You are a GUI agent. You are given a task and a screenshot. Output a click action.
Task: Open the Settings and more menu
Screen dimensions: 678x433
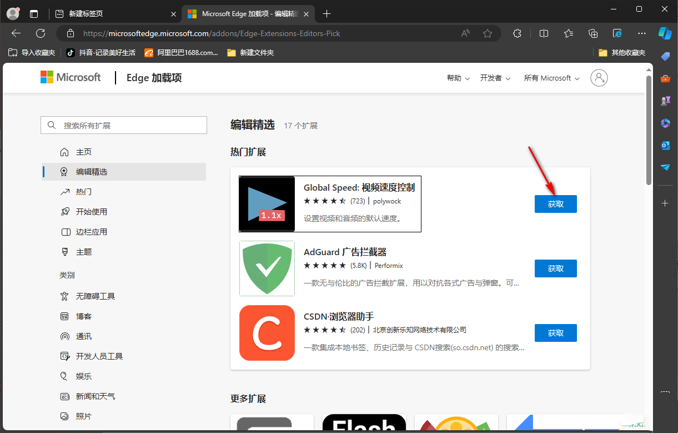pyautogui.click(x=642, y=33)
